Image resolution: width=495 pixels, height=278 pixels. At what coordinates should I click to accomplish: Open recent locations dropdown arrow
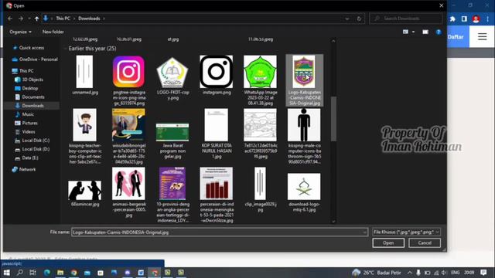(29, 19)
